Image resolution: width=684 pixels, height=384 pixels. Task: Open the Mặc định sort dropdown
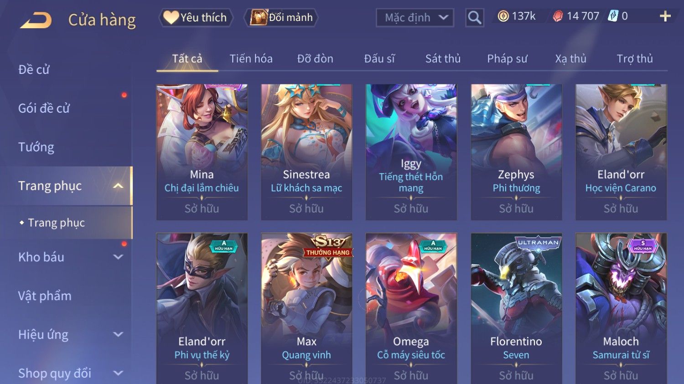coord(415,18)
